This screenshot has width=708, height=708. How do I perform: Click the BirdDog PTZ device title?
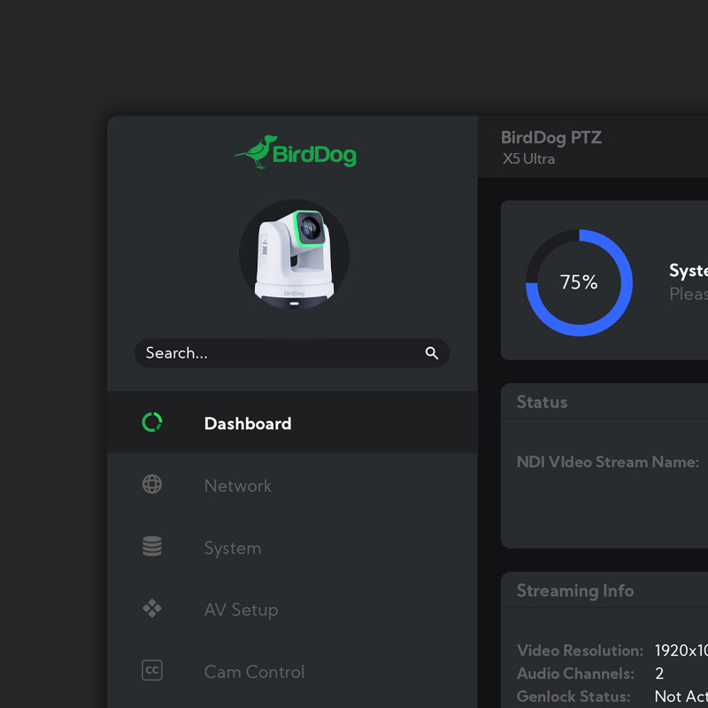point(551,137)
